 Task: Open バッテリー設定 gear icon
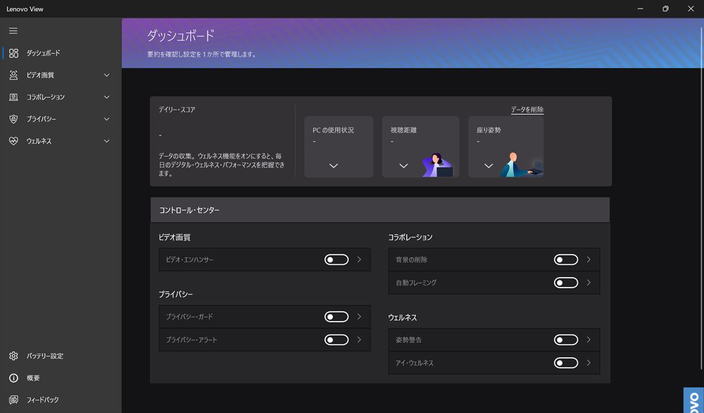[13, 356]
